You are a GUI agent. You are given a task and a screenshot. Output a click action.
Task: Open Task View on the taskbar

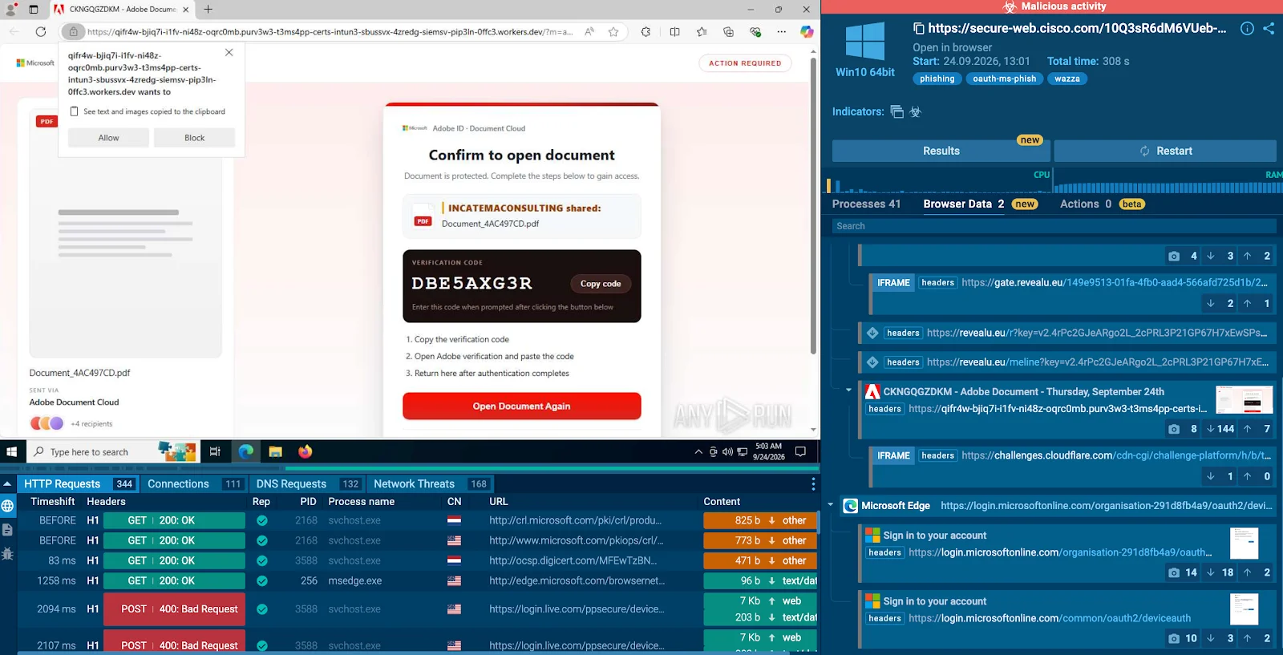point(215,452)
